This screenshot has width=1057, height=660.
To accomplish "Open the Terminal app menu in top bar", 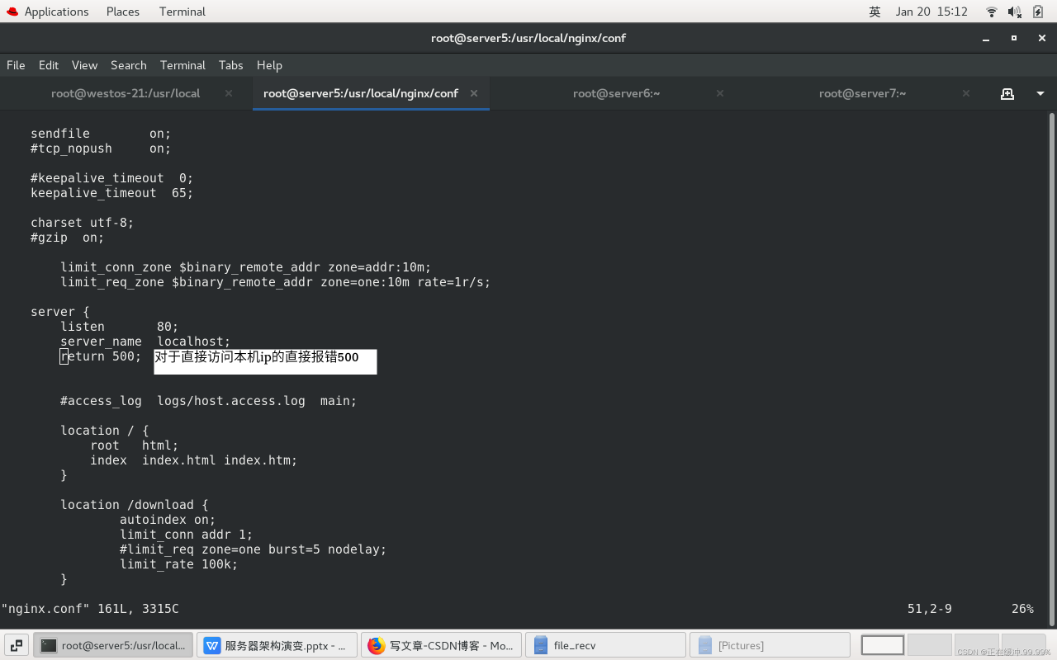I will coord(182,12).
